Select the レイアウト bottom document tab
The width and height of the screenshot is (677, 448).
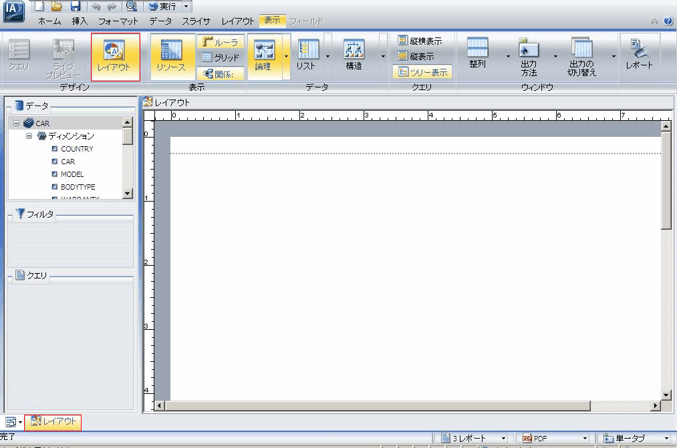click(53, 422)
